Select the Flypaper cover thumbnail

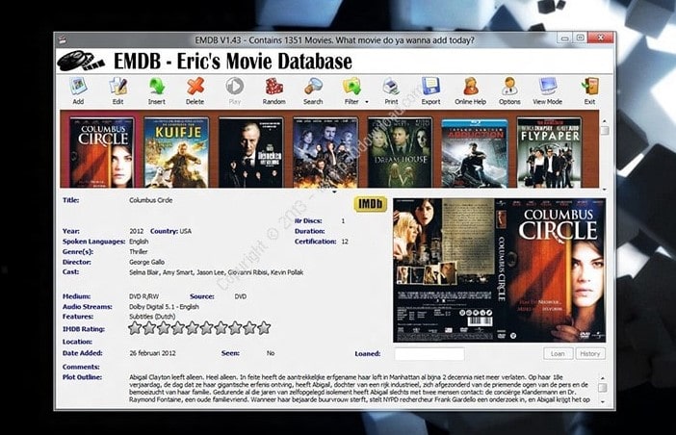[549, 152]
